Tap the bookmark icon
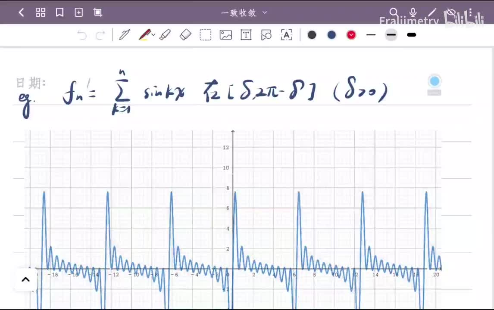This screenshot has height=310, width=494. pos(59,12)
